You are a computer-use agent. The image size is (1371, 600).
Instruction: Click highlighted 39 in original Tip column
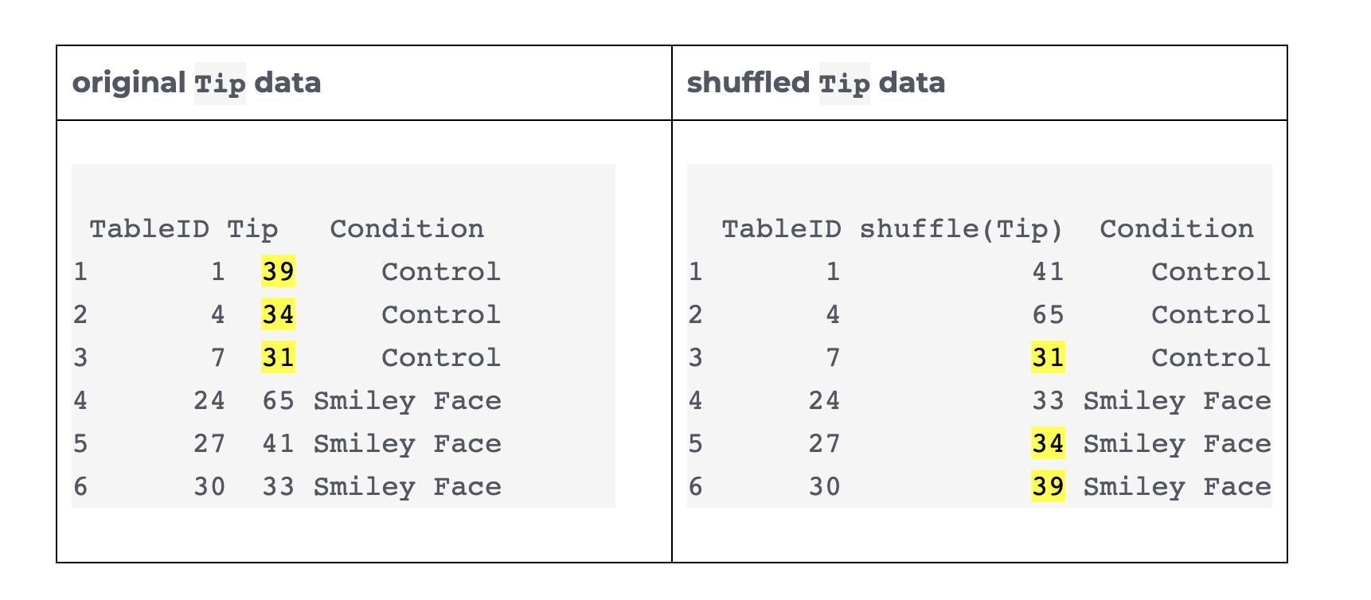[x=279, y=272]
